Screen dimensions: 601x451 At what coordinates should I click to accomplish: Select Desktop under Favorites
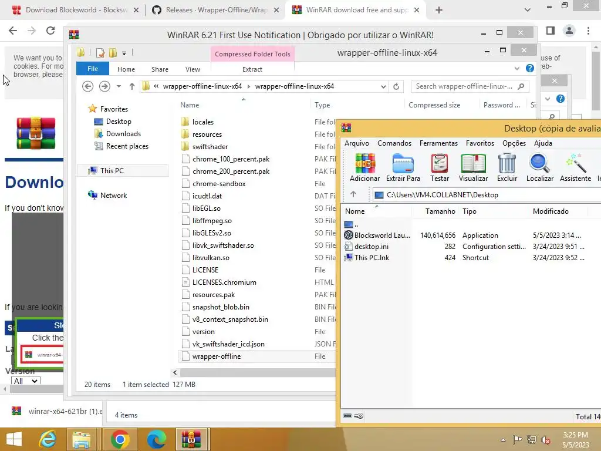(x=119, y=122)
